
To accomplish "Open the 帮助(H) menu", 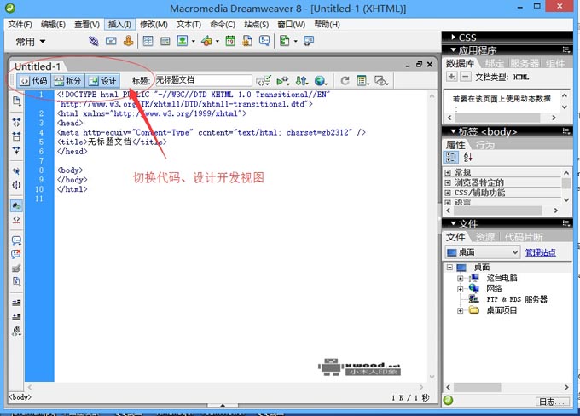I will point(327,25).
